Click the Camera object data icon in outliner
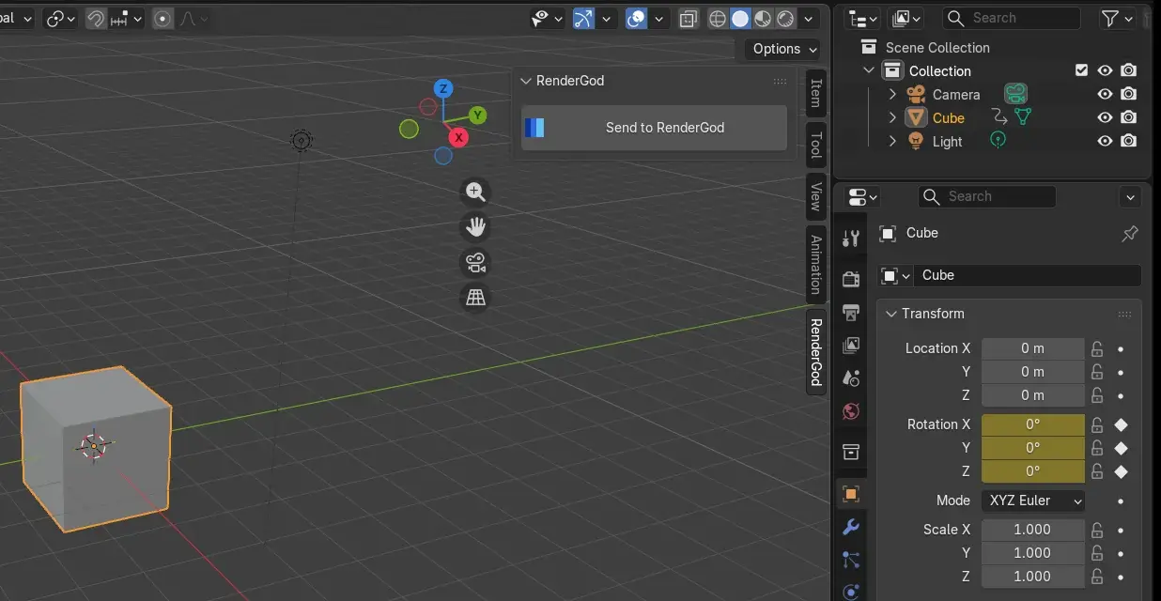Viewport: 1161px width, 601px height. (1014, 94)
